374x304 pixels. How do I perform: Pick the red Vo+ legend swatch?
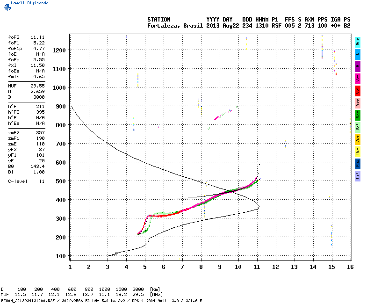(x=358, y=91)
